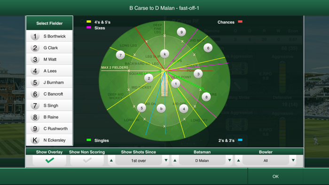The width and height of the screenshot is (329, 185).
Task: Click the DEEP MID WICKET position label
Action: coord(116,96)
